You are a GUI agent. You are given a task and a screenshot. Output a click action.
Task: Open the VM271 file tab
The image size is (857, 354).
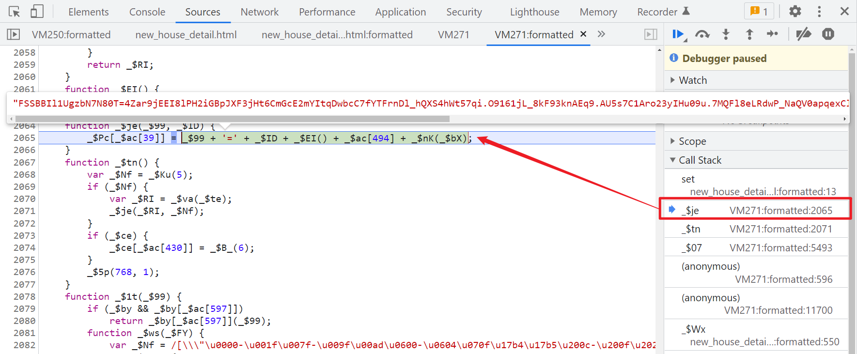453,34
